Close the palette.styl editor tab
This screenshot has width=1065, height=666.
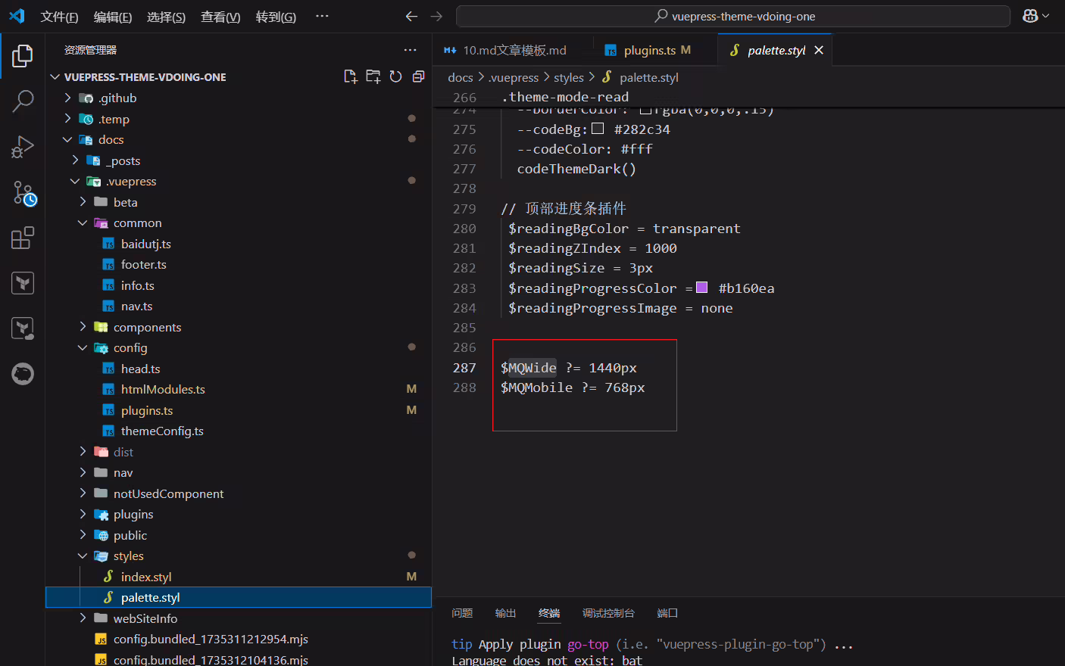pos(819,50)
